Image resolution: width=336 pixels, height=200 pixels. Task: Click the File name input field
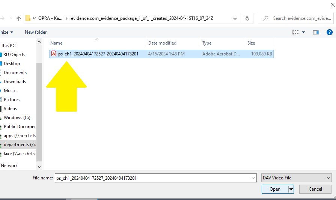coord(153,178)
